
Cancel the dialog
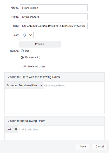(x=100, y=147)
